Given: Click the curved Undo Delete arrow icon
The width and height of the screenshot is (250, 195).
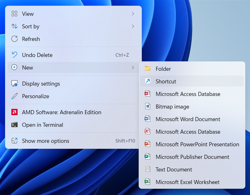Looking at the screenshot, I should tap(14, 55).
